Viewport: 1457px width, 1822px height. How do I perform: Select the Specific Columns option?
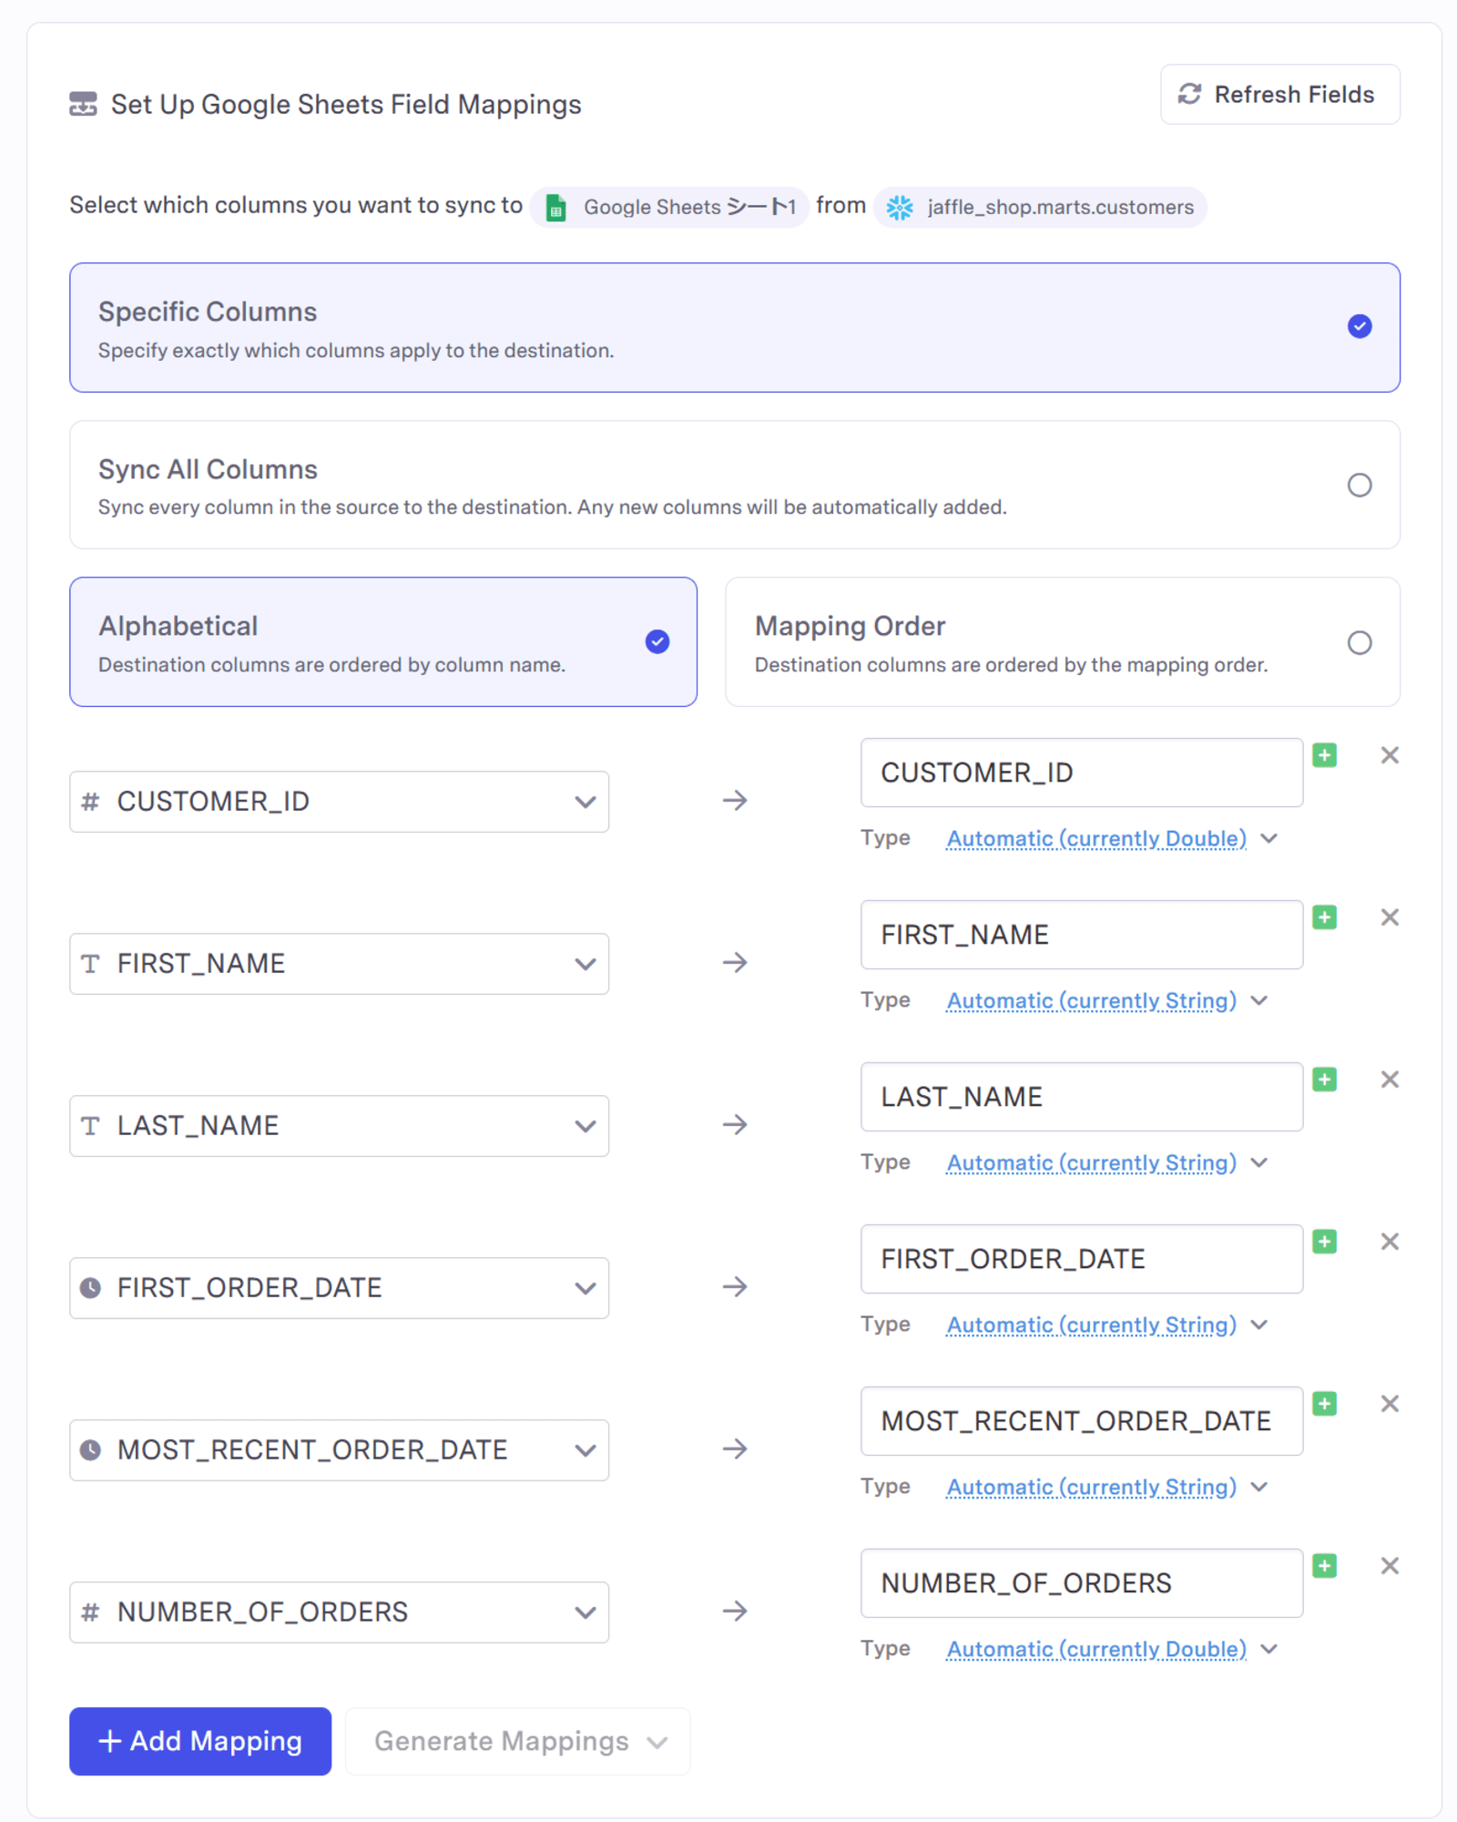click(734, 328)
